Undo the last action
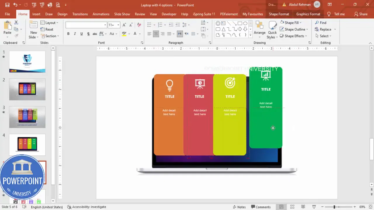 pyautogui.click(x=15, y=5)
